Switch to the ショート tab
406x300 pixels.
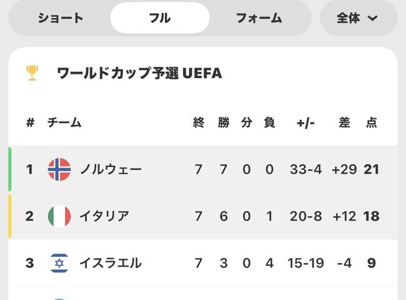click(60, 17)
